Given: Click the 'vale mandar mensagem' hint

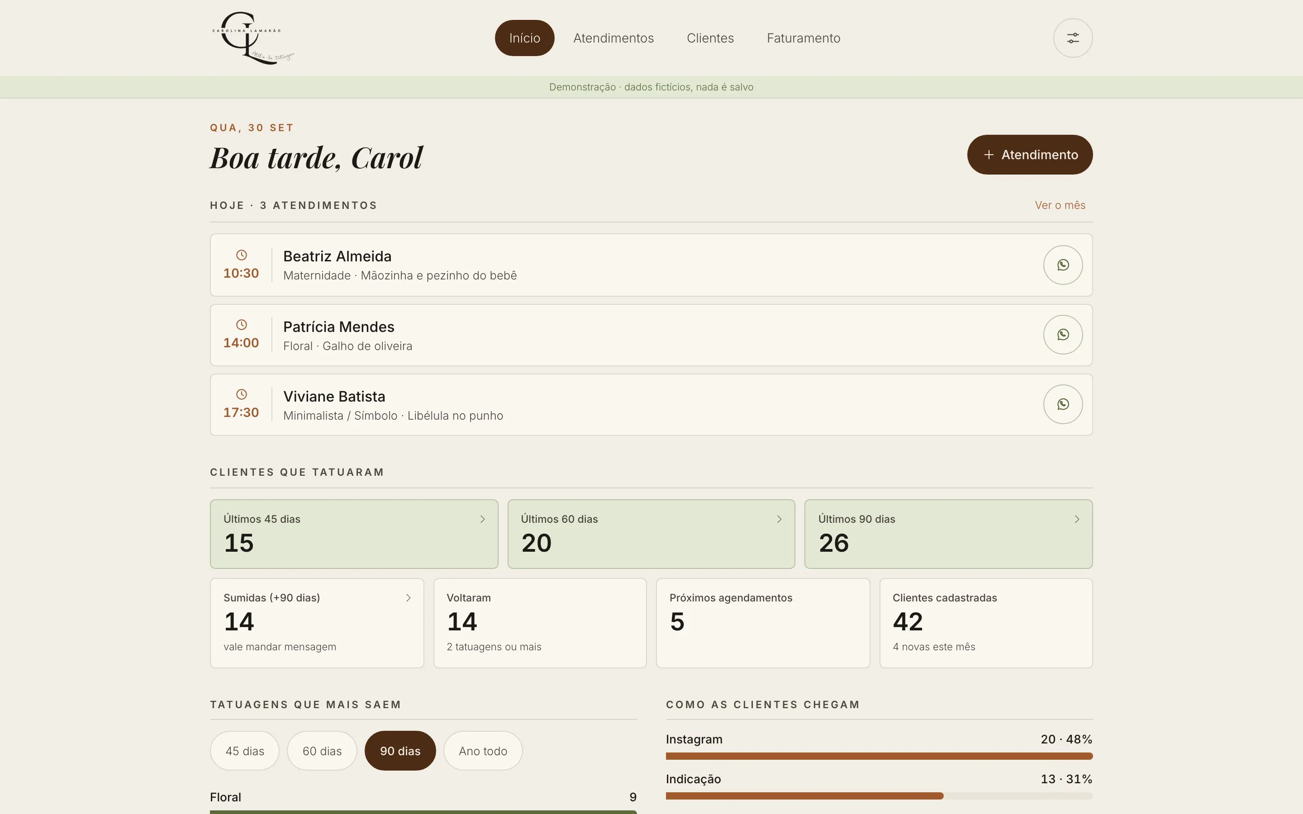Looking at the screenshot, I should 280,647.
